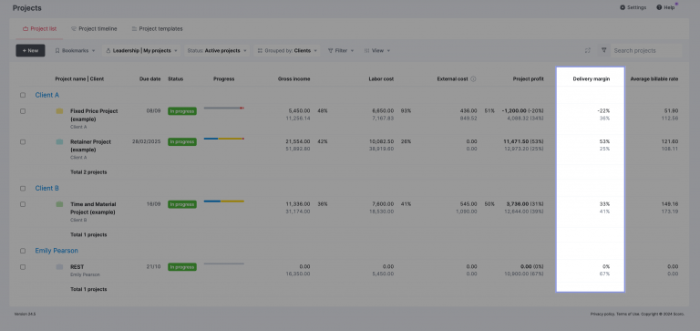Click Time and Material progress bar
The width and height of the screenshot is (700, 331).
[x=223, y=201]
